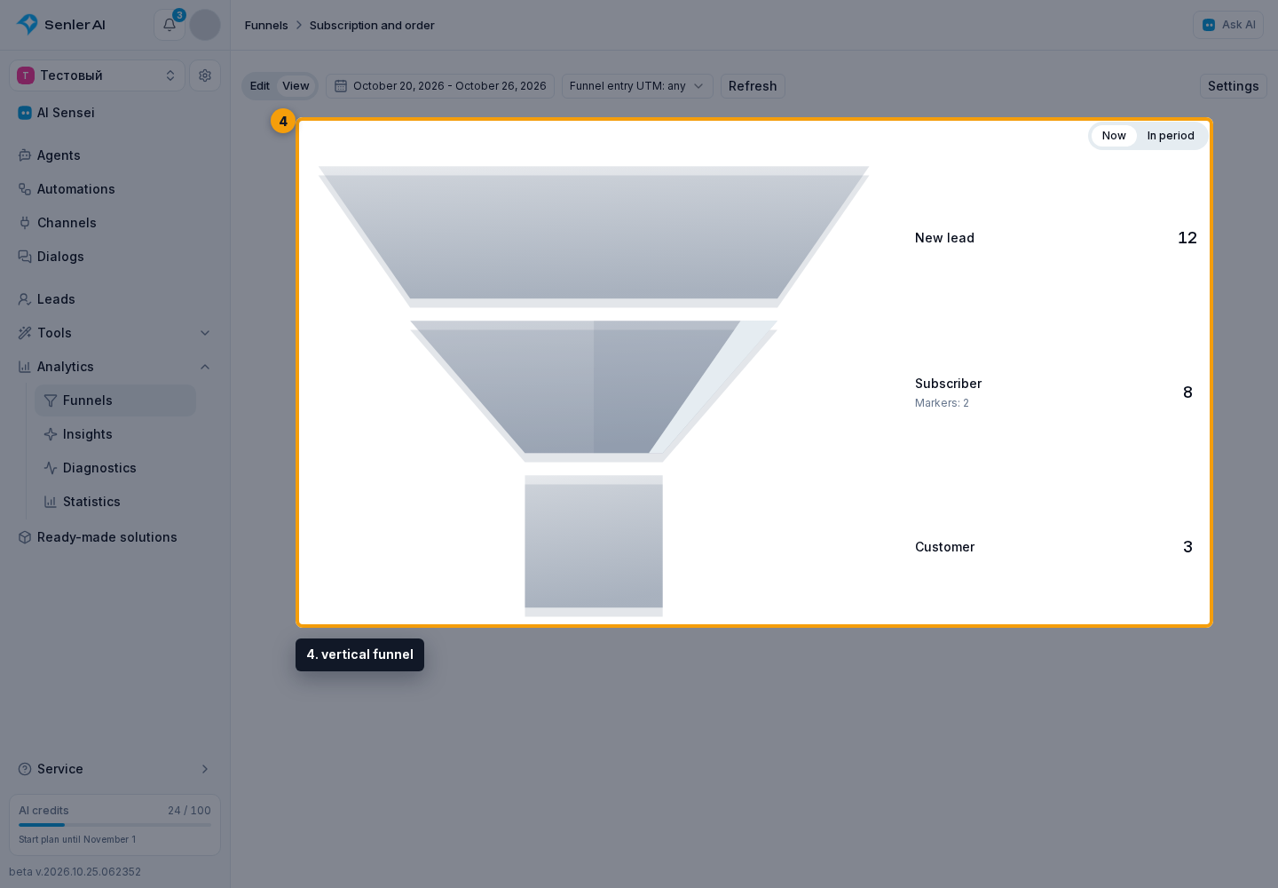Viewport: 1278px width, 888px height.
Task: Select the Now funnel view
Action: tap(1114, 136)
